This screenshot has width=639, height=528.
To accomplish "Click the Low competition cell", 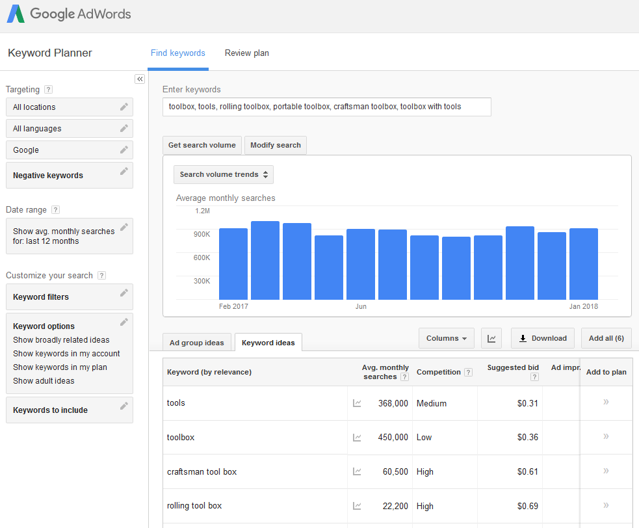I will pyautogui.click(x=424, y=437).
